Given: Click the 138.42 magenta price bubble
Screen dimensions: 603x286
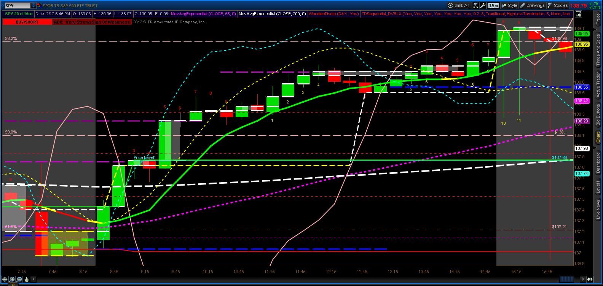Looking at the screenshot, I should coord(582,101).
